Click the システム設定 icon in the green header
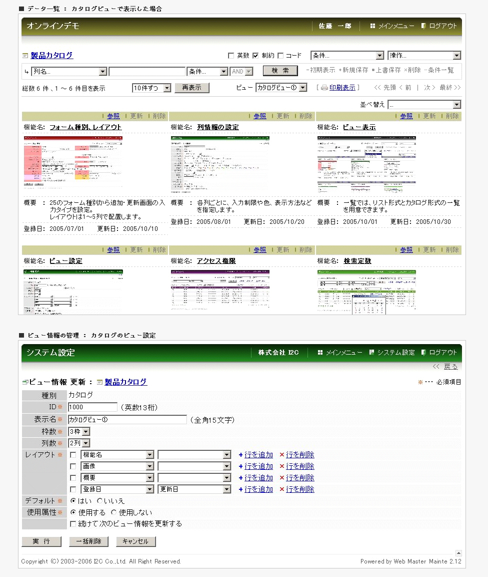 [371, 353]
